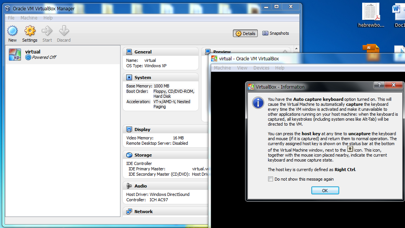Click the System section header
This screenshot has height=228, width=405.
tap(161, 78)
